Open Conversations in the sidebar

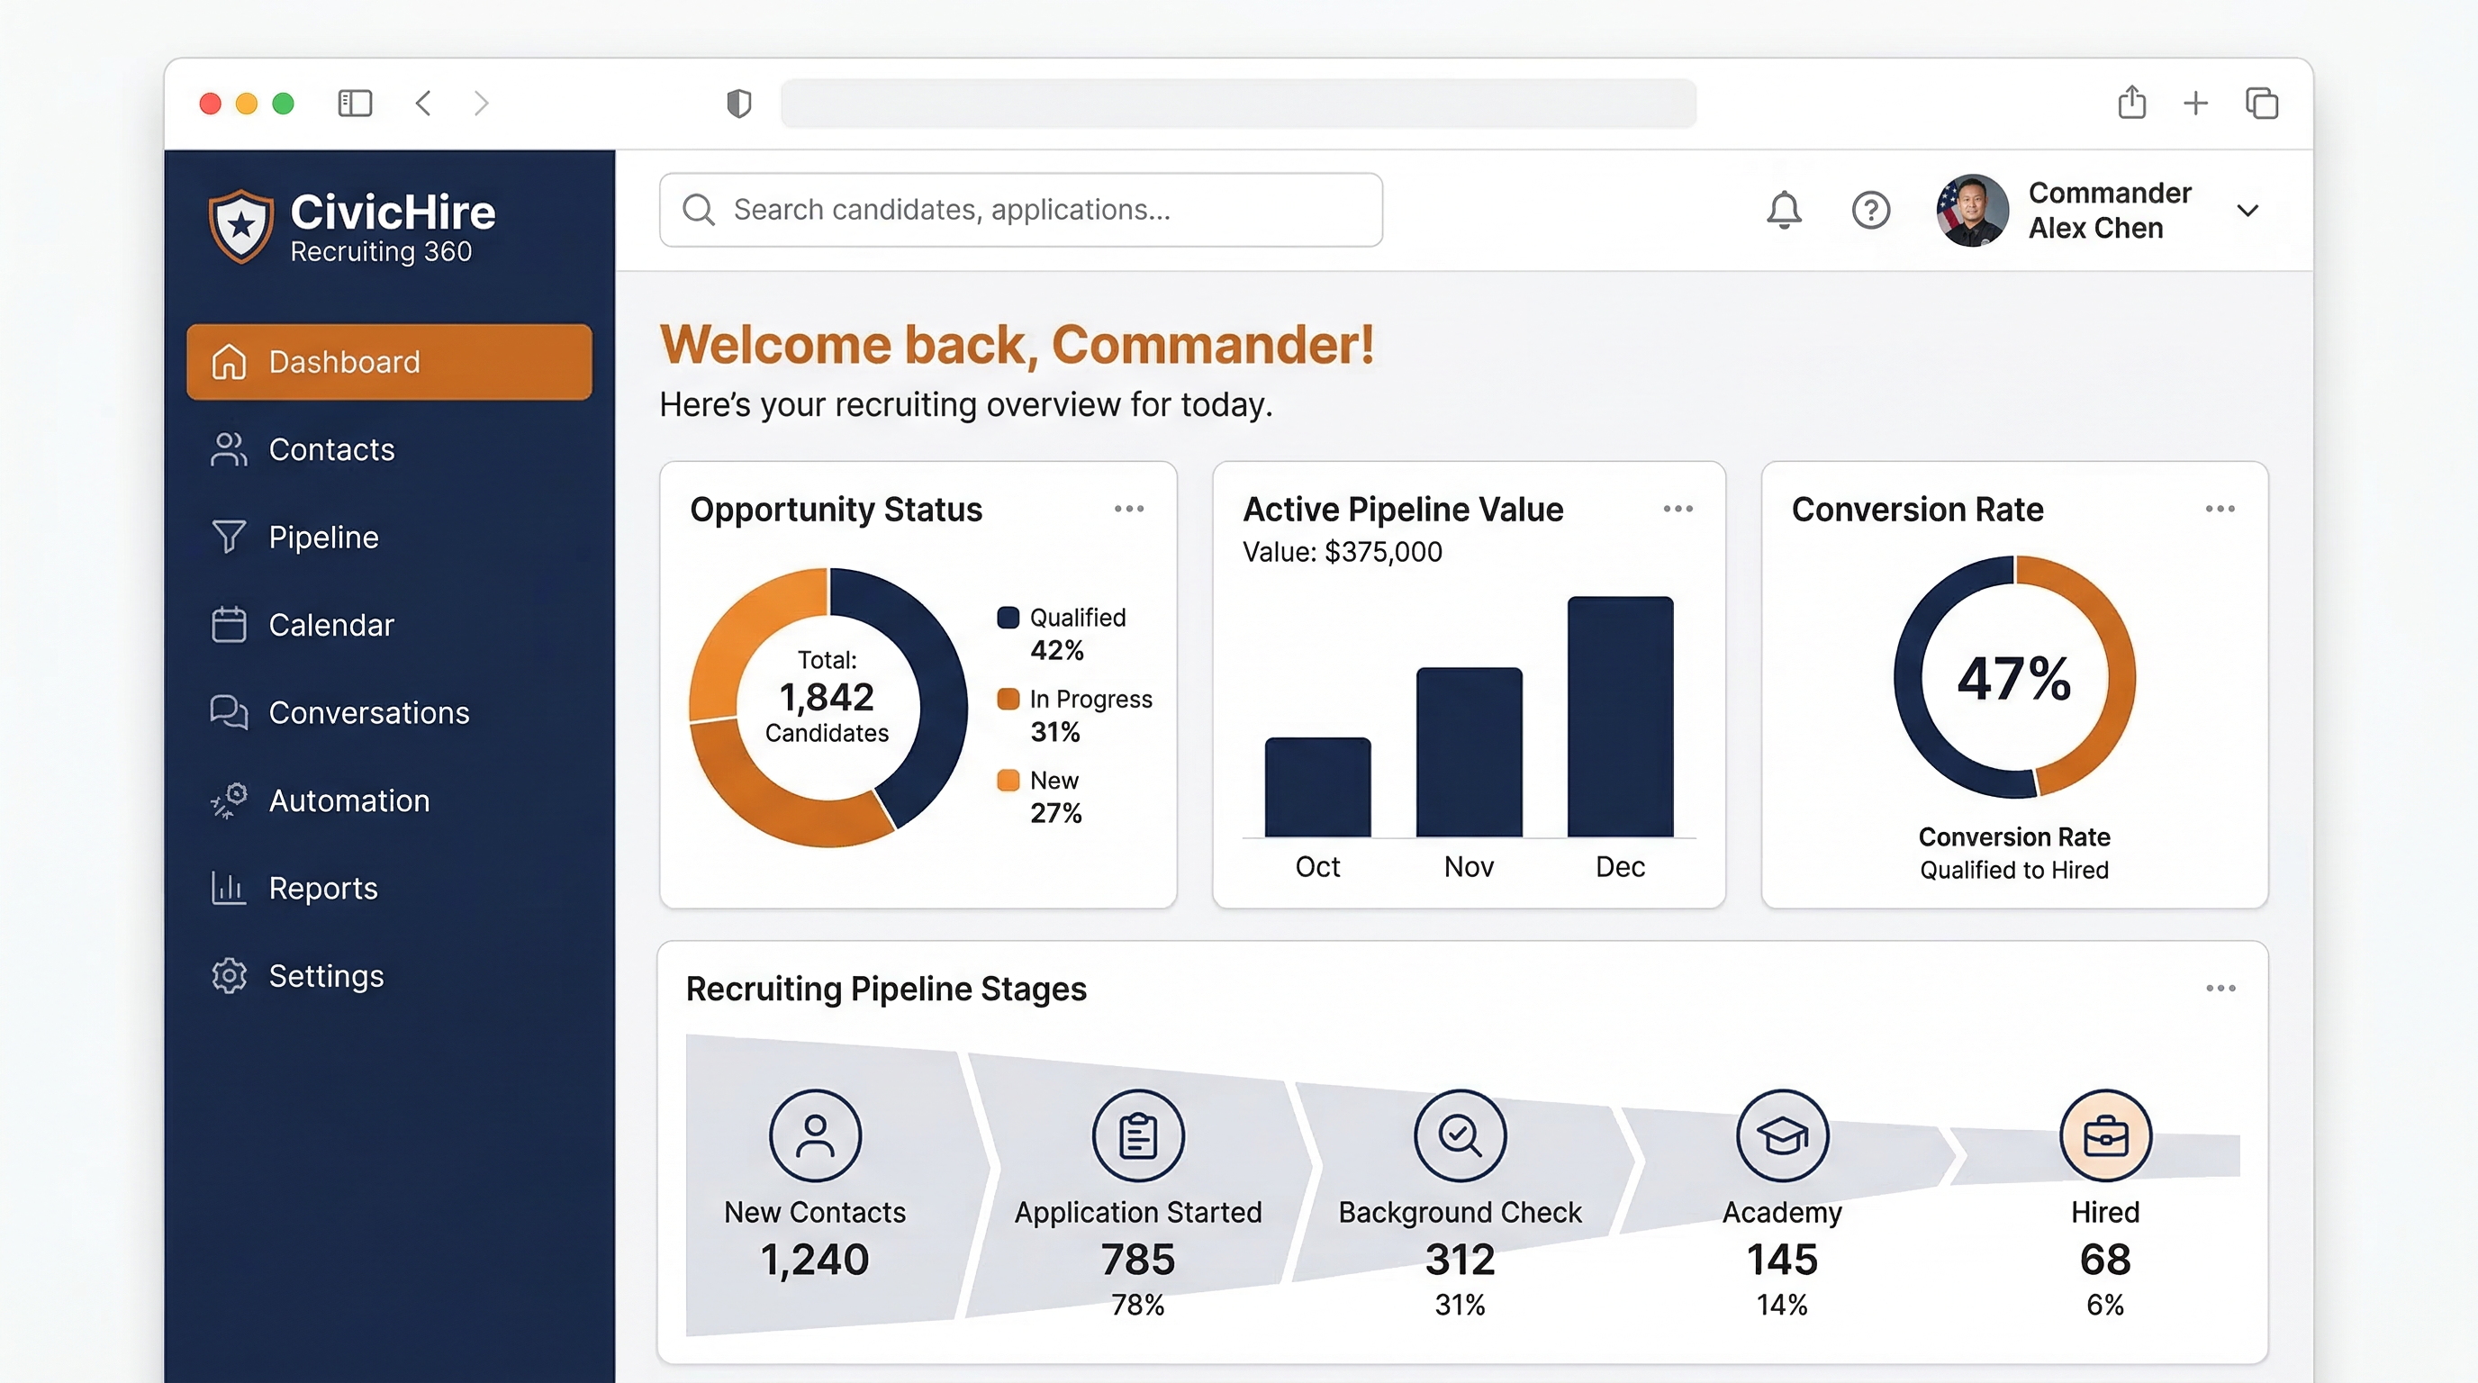tap(368, 711)
